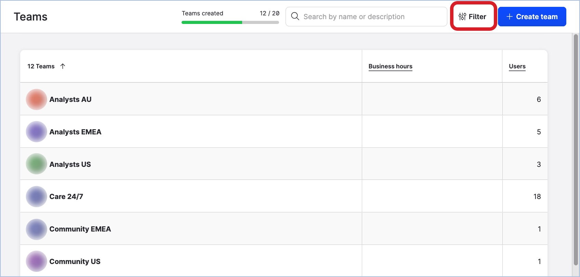
Task: Select the Community EMEA team name
Action: [x=80, y=229]
